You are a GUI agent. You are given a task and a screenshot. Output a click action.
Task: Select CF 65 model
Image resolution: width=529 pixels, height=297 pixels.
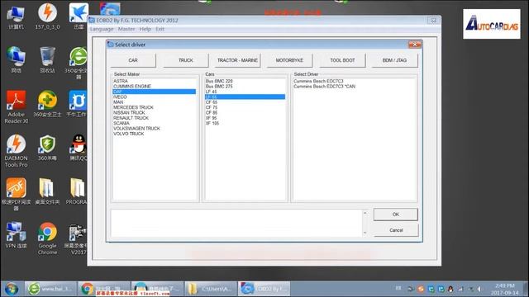245,102
